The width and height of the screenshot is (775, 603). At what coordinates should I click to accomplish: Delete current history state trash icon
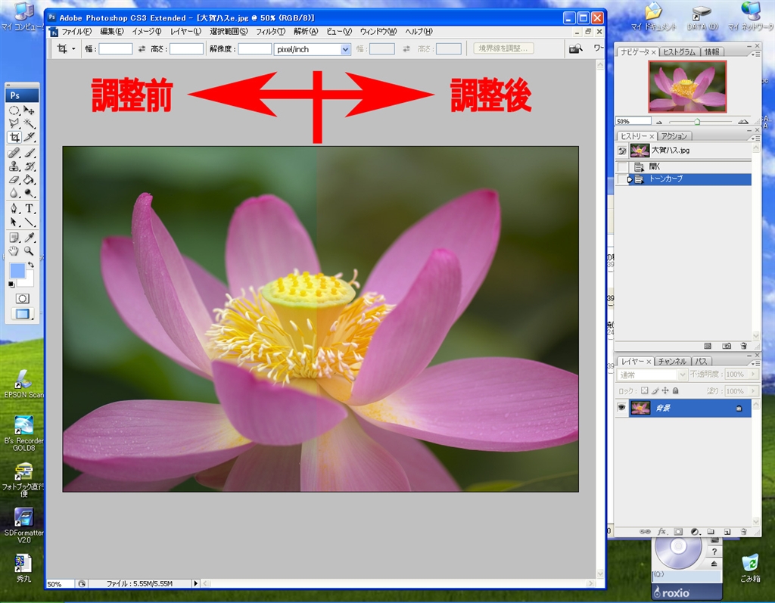(743, 346)
